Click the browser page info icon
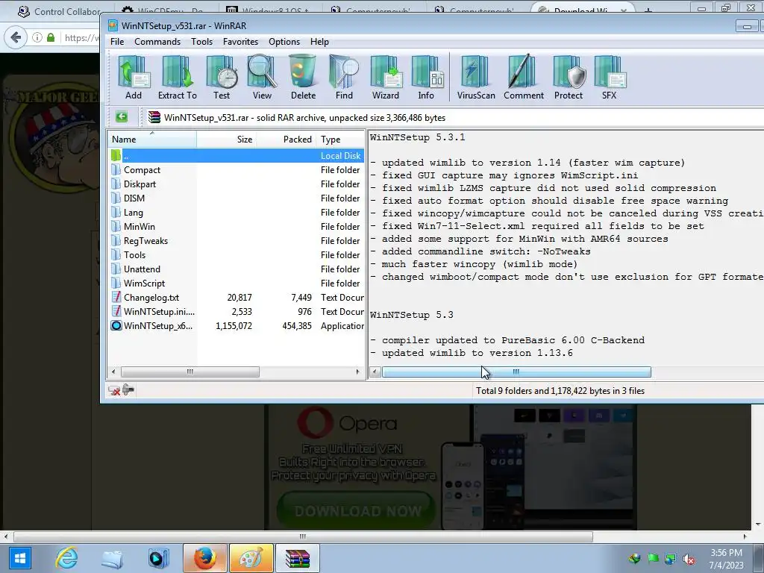This screenshot has height=573, width=764. pos(37,37)
